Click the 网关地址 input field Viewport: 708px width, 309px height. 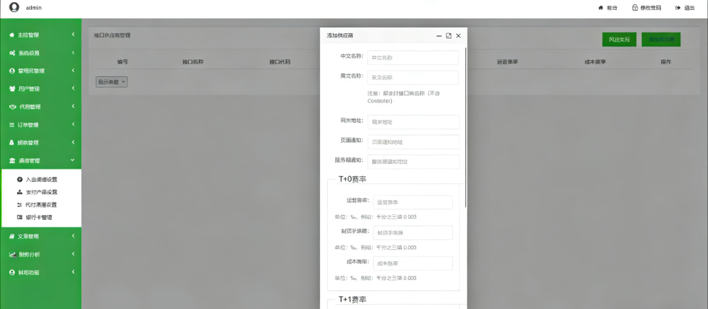(x=413, y=122)
